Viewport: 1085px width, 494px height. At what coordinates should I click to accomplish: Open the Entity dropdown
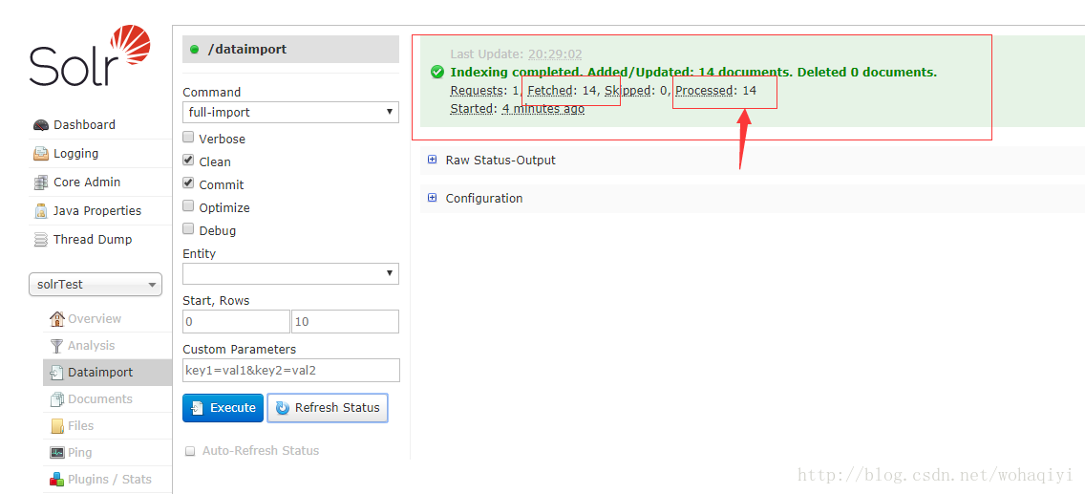[290, 273]
